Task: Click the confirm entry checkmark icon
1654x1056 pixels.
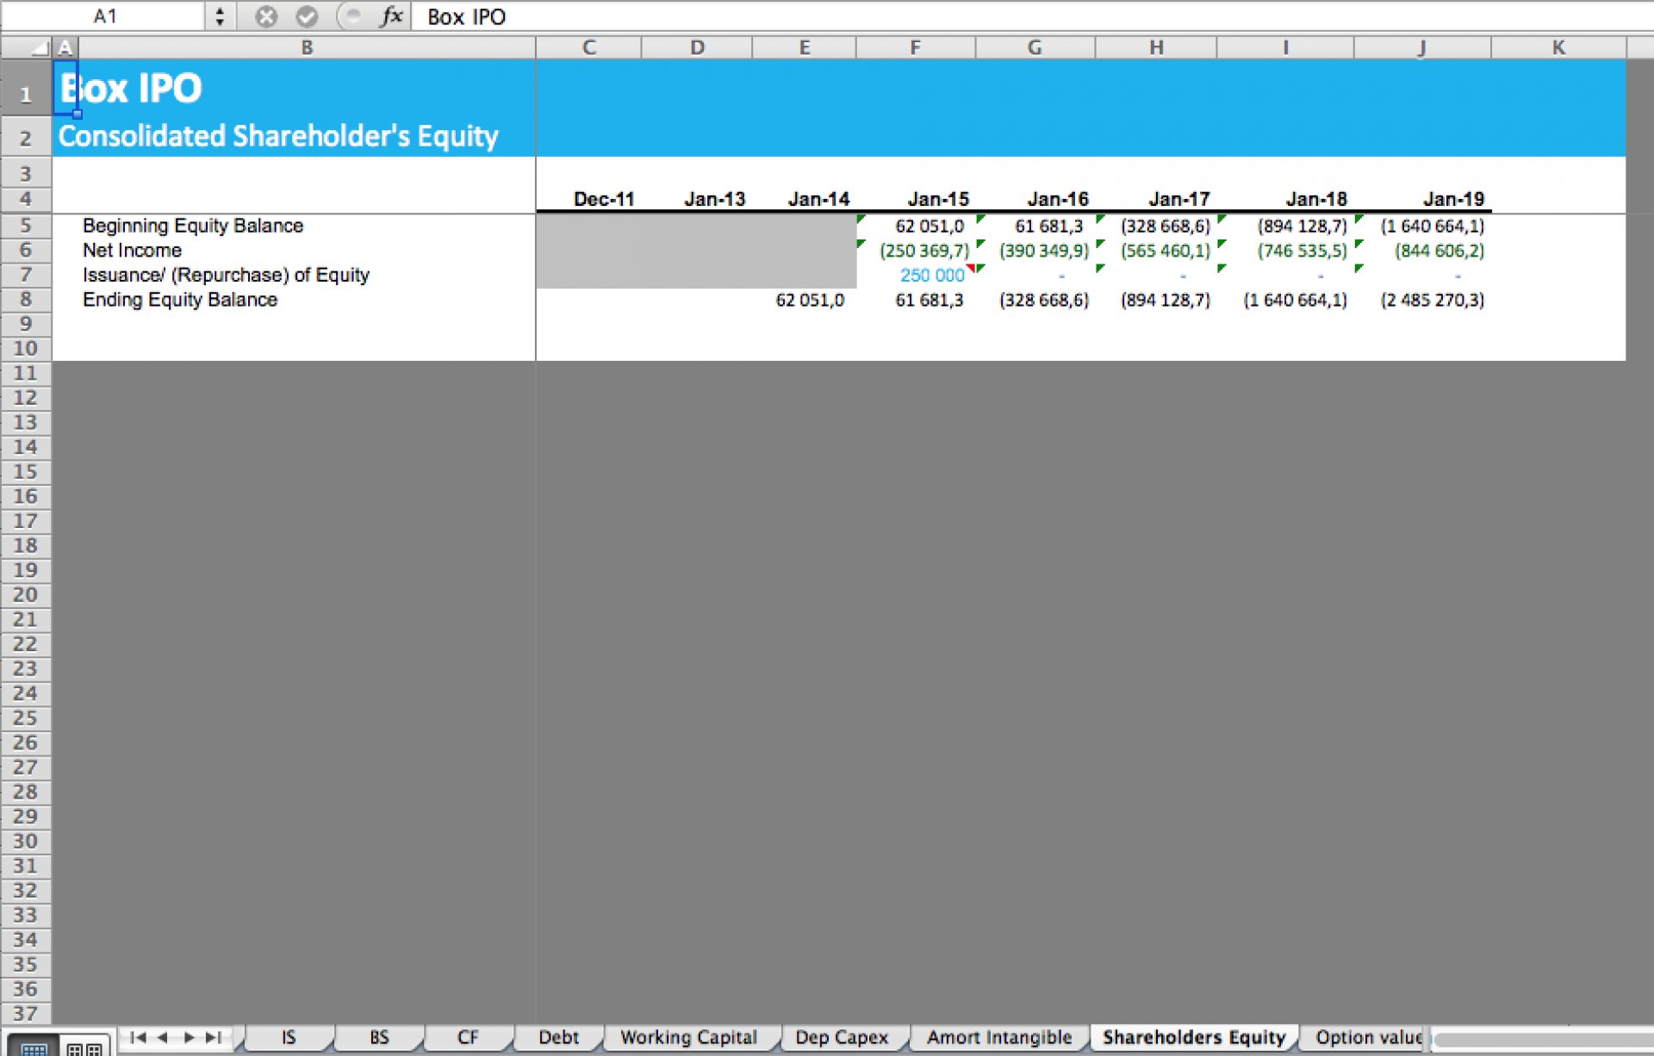Action: (307, 16)
